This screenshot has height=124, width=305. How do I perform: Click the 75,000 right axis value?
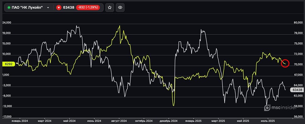298,44
